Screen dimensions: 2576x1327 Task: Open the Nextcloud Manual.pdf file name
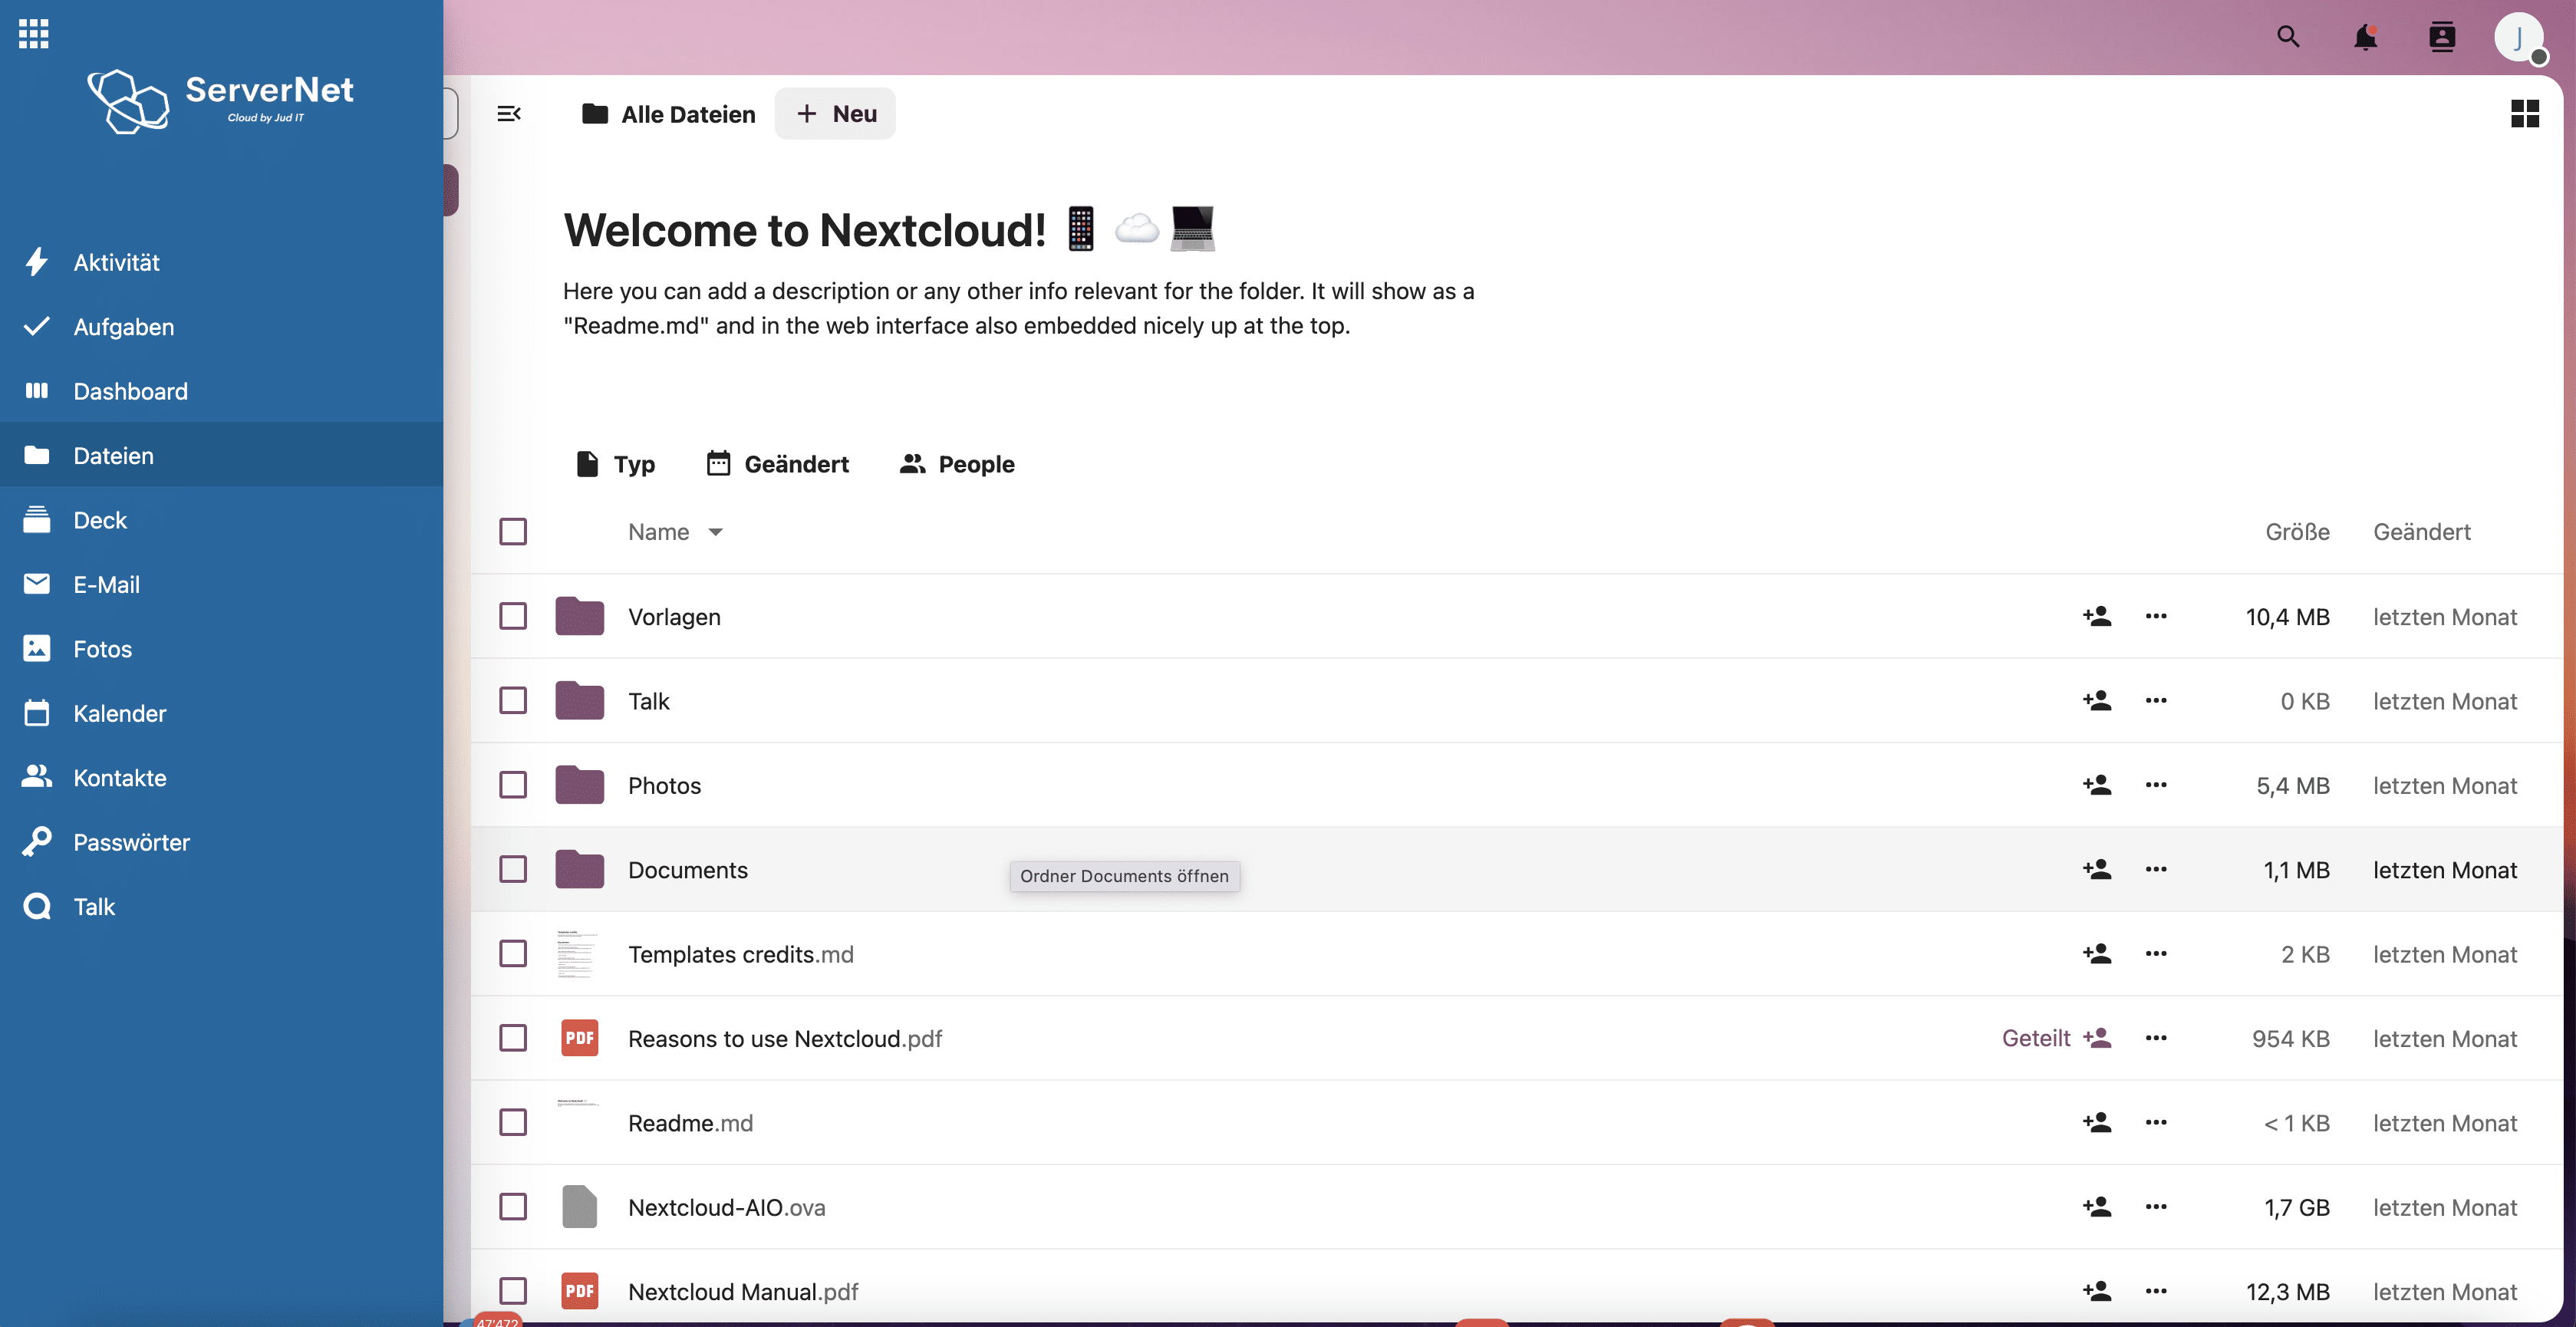[743, 1292]
